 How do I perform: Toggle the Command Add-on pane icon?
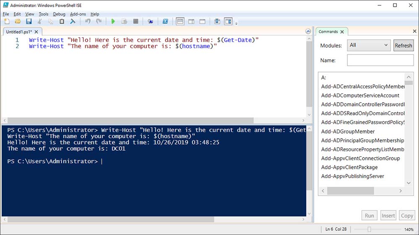pos(228,21)
